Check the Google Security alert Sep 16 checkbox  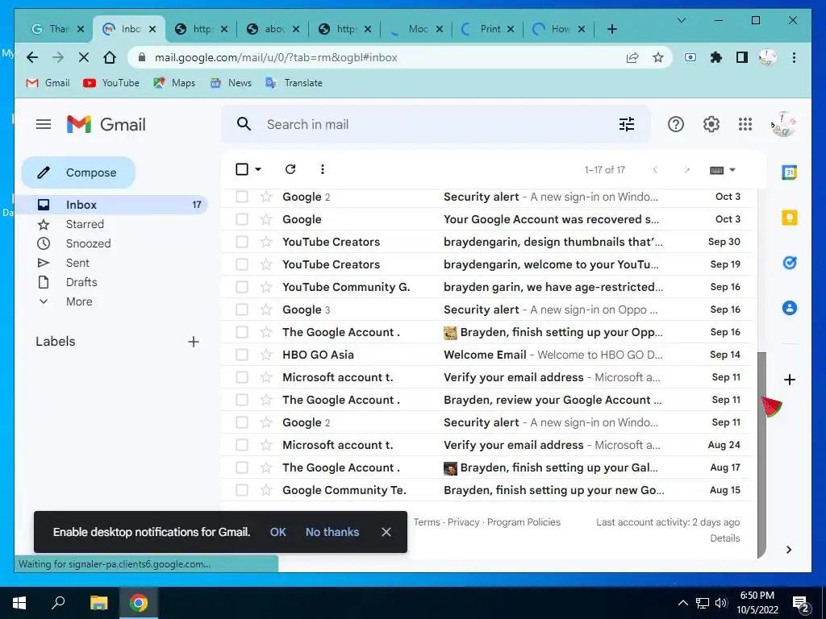pyautogui.click(x=242, y=309)
